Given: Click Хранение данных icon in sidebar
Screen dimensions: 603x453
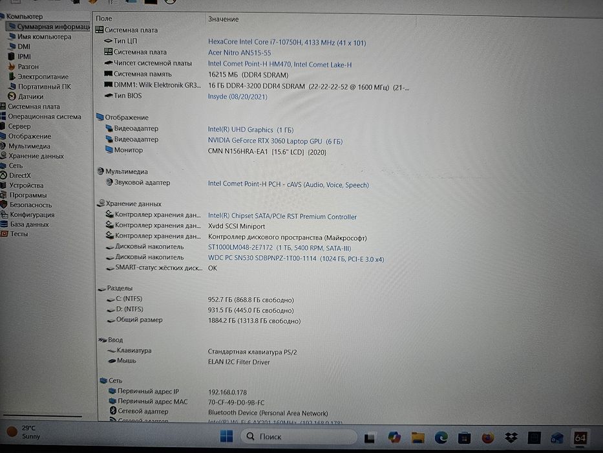Looking at the screenshot, I should pos(3,155).
